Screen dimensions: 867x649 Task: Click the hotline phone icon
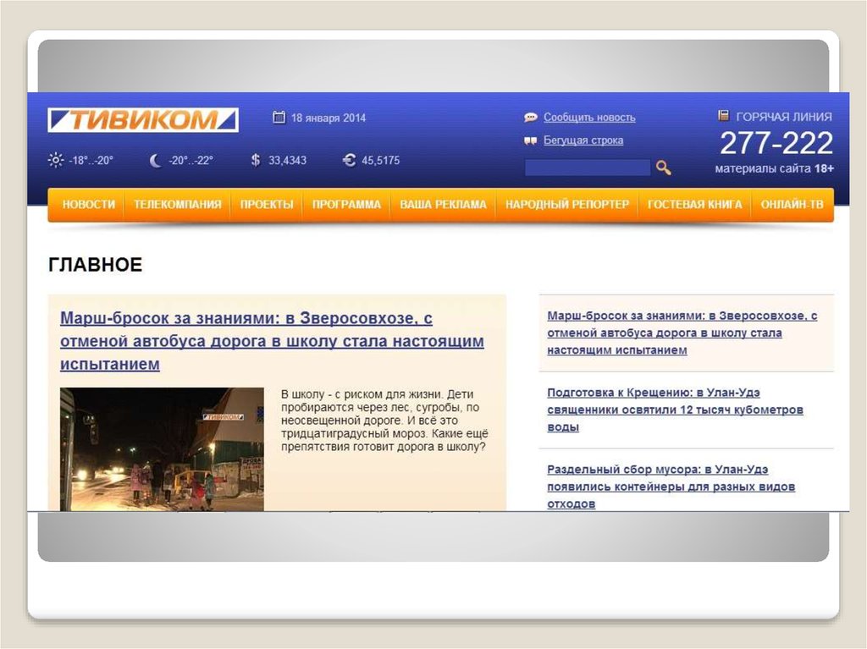724,116
